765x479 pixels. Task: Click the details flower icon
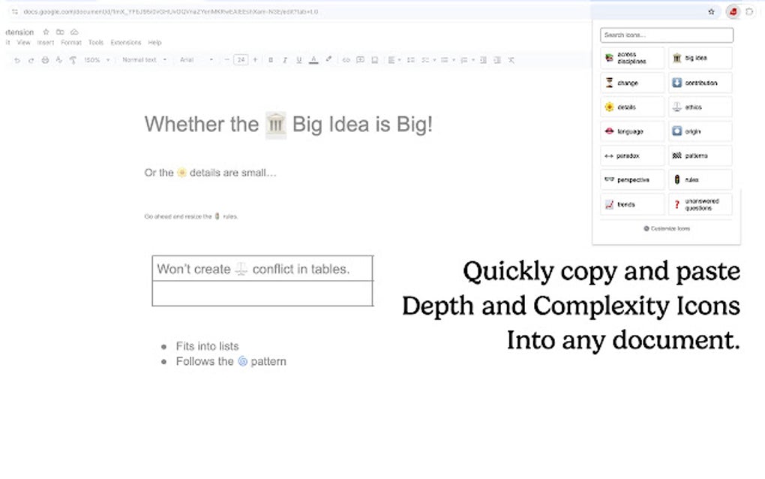click(x=631, y=107)
